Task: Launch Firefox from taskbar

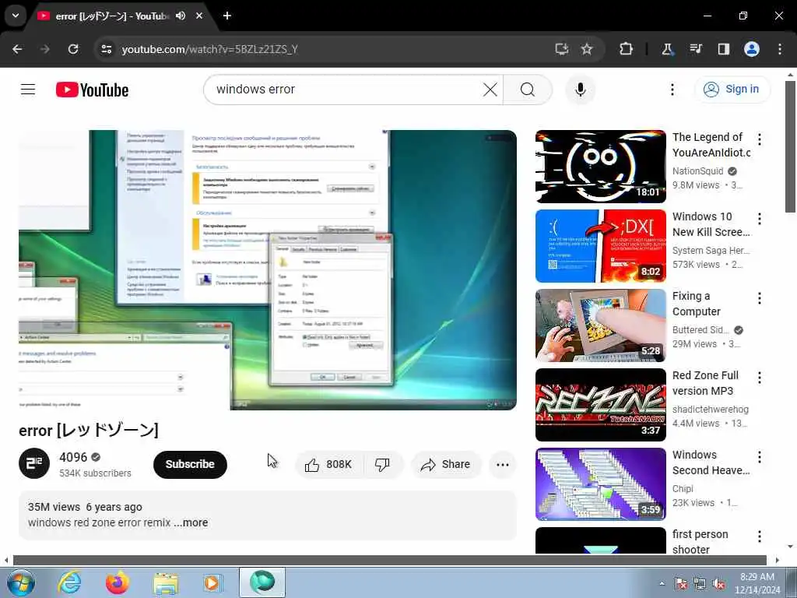Action: pos(117,582)
